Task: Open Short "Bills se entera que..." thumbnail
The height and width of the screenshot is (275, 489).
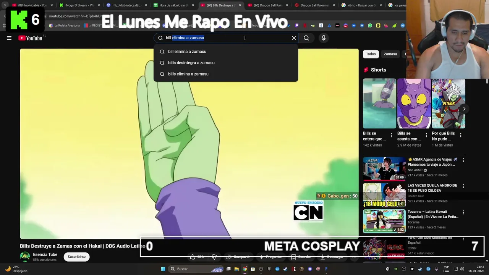Action: click(379, 104)
